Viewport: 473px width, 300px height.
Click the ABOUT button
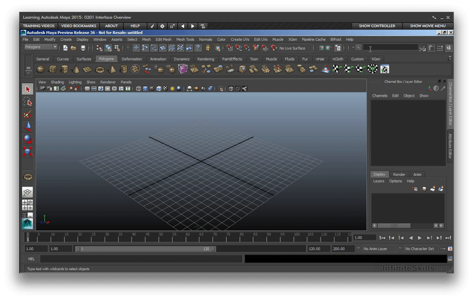click(x=111, y=26)
